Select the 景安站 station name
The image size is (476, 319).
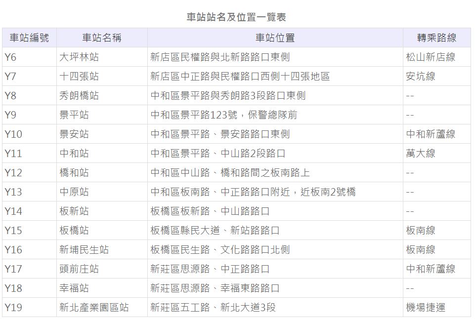[74, 134]
